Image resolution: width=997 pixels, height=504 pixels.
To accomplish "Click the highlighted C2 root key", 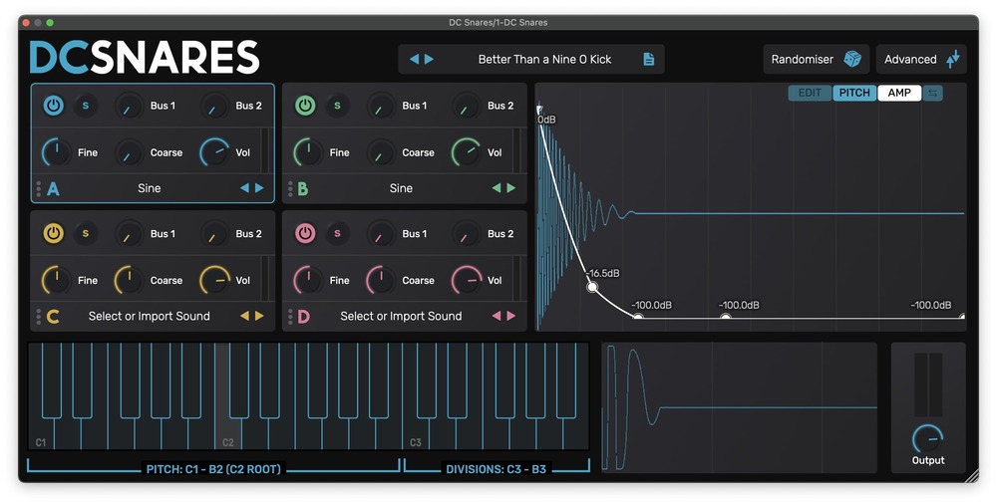I will (228, 435).
